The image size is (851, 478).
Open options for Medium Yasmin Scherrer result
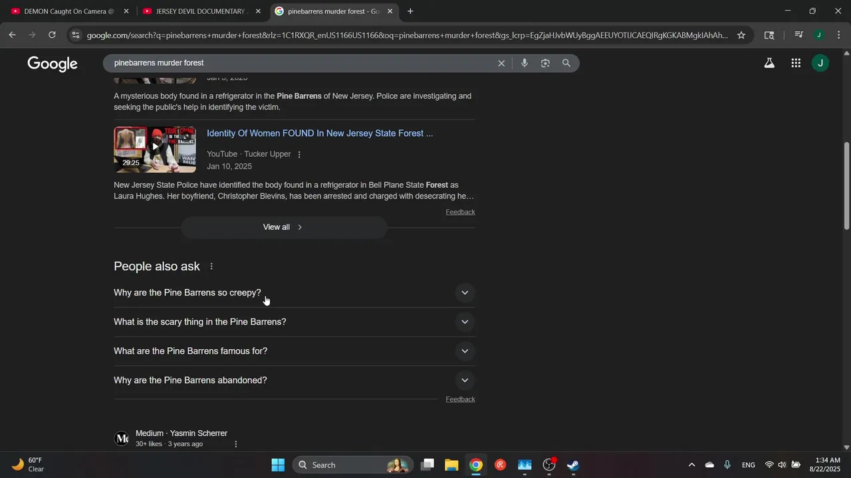coord(235,444)
